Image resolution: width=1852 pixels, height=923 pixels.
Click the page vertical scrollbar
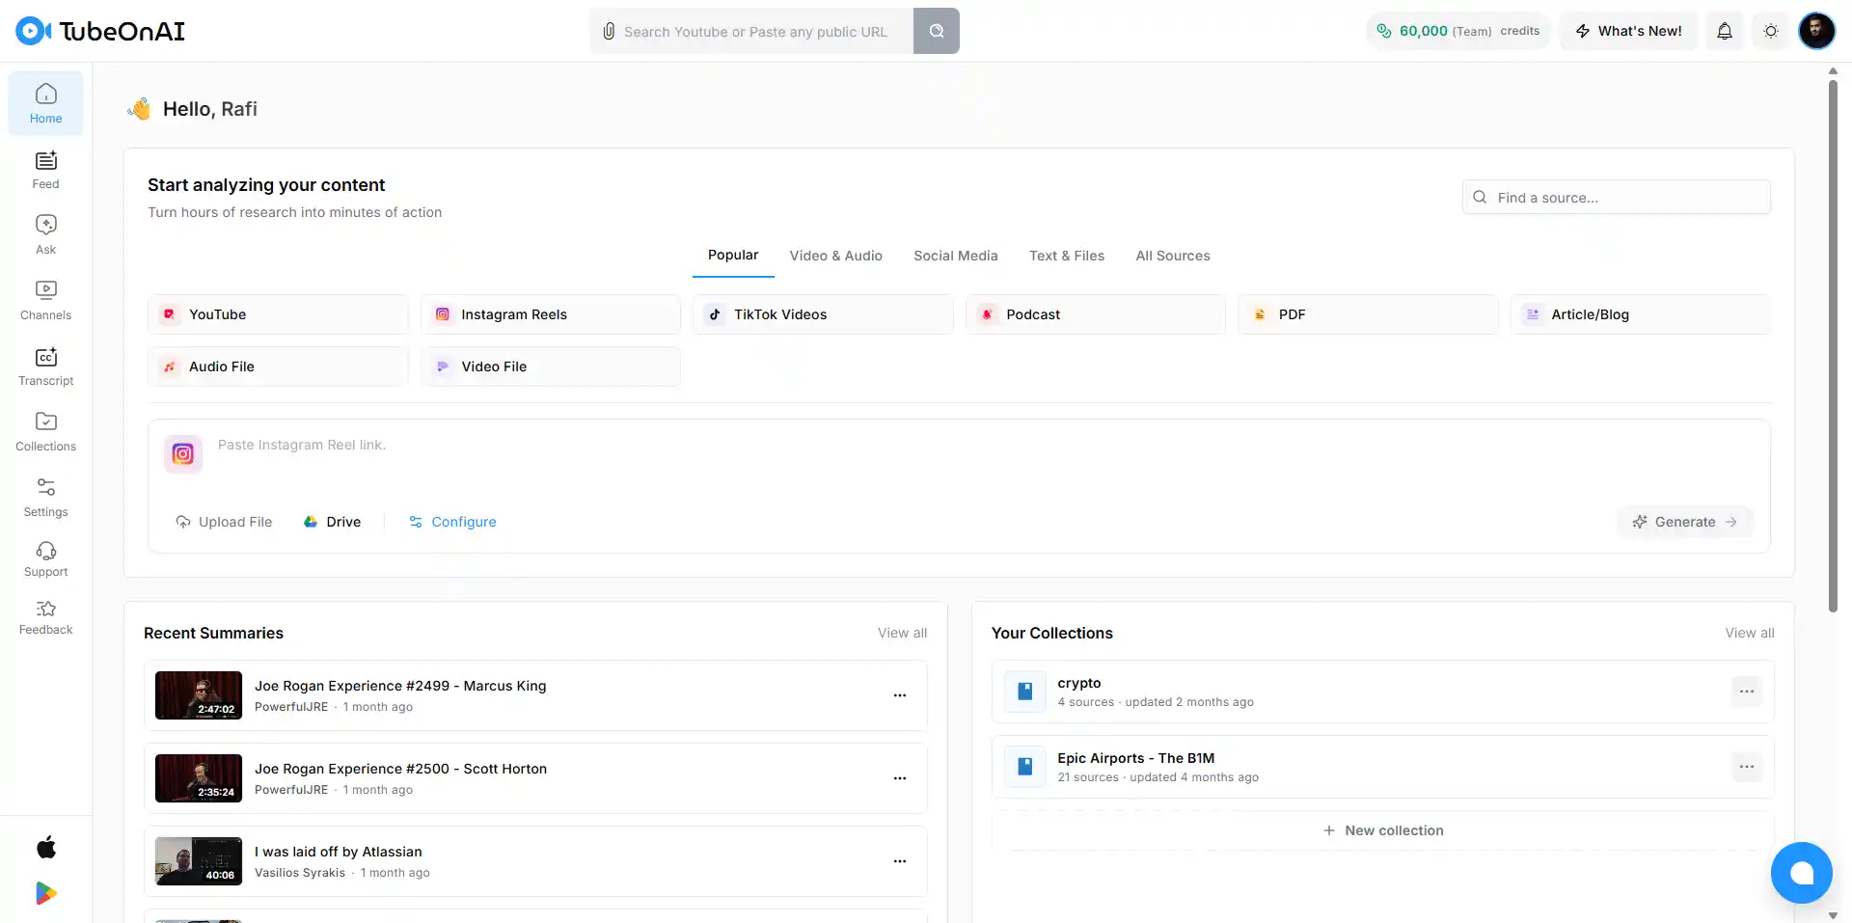pos(1833,347)
